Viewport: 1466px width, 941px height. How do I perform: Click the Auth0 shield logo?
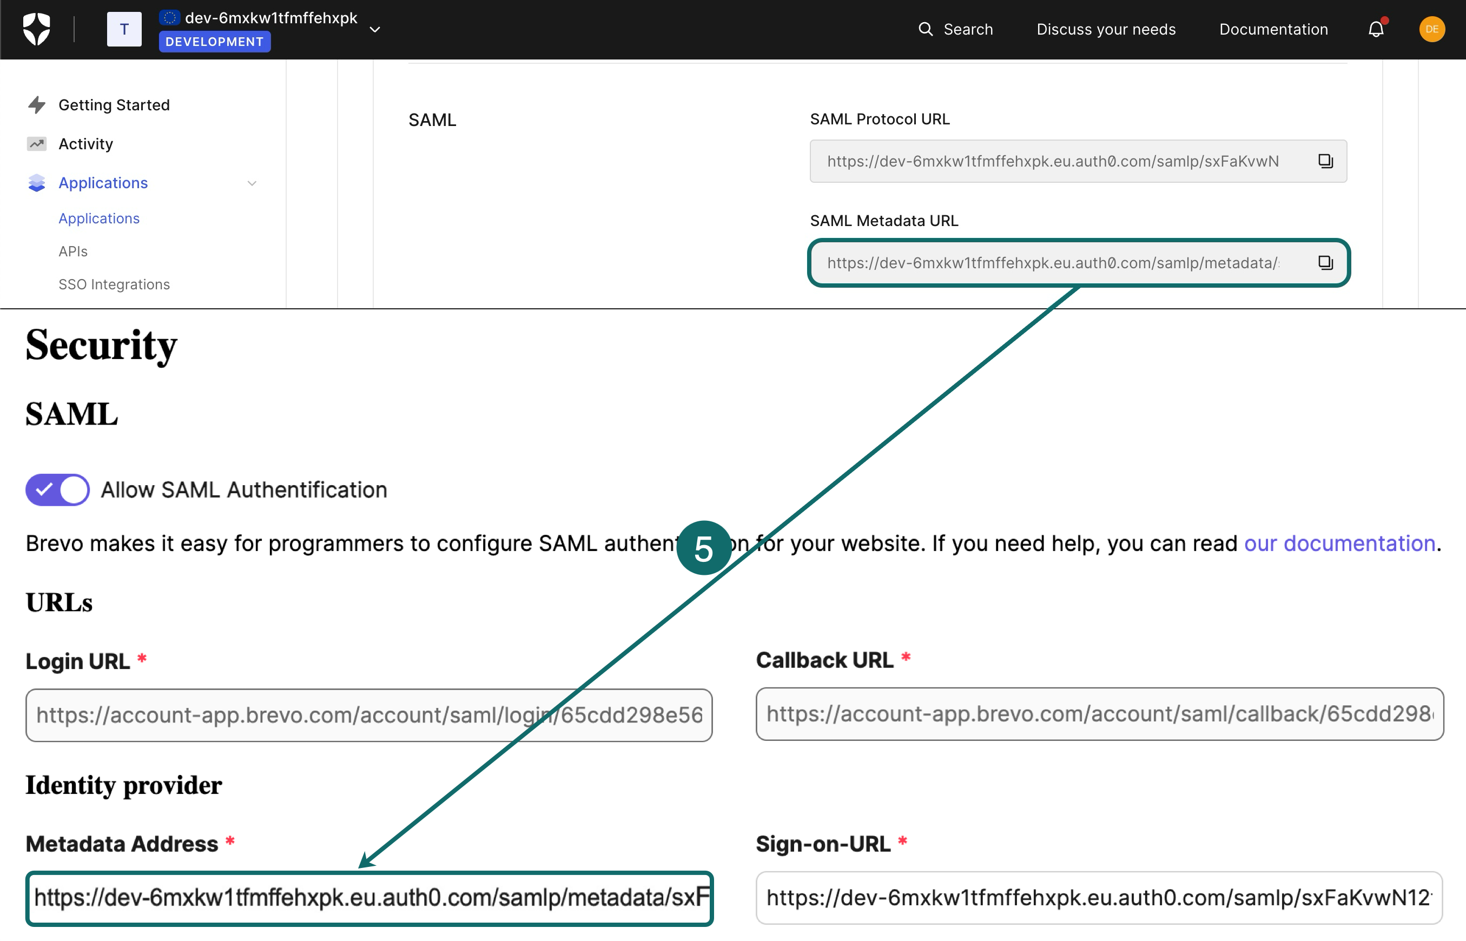click(37, 29)
